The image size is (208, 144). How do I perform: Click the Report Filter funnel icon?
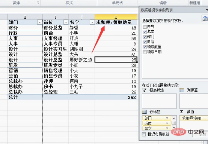coord(144,90)
